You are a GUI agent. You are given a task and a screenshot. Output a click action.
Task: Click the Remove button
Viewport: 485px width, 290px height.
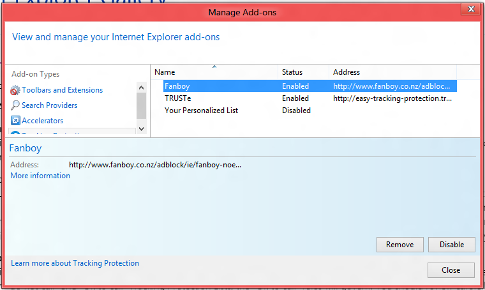(x=399, y=245)
